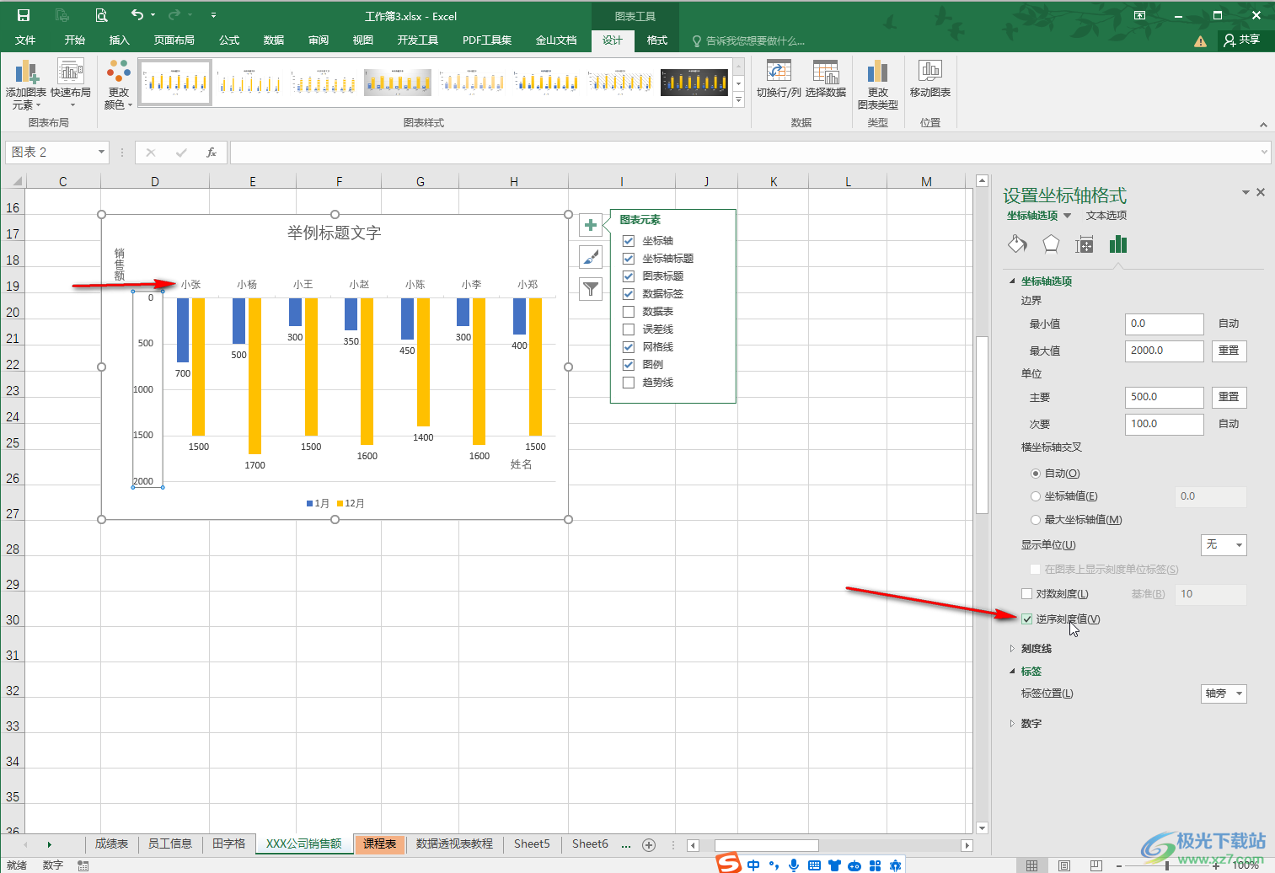Viewport: 1275px width, 873px height.
Task: Uncheck 坐标轴标题 chart element
Action: coord(629,259)
